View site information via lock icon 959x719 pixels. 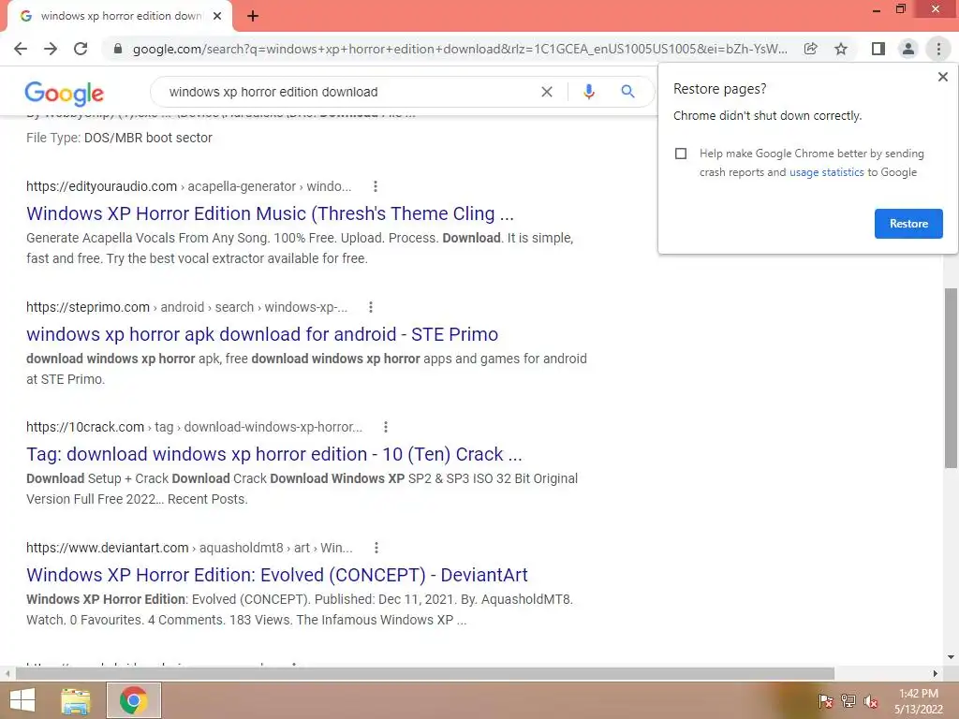(118, 49)
